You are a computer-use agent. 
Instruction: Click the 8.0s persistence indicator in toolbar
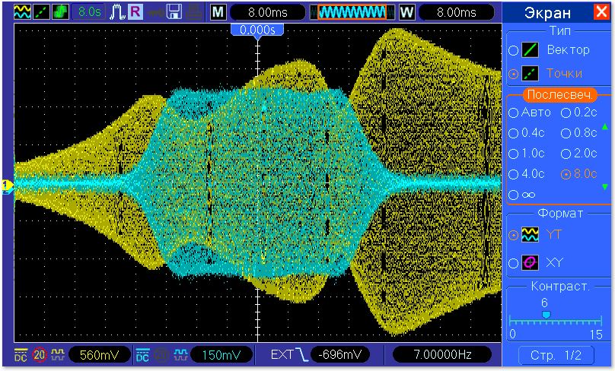(x=89, y=12)
